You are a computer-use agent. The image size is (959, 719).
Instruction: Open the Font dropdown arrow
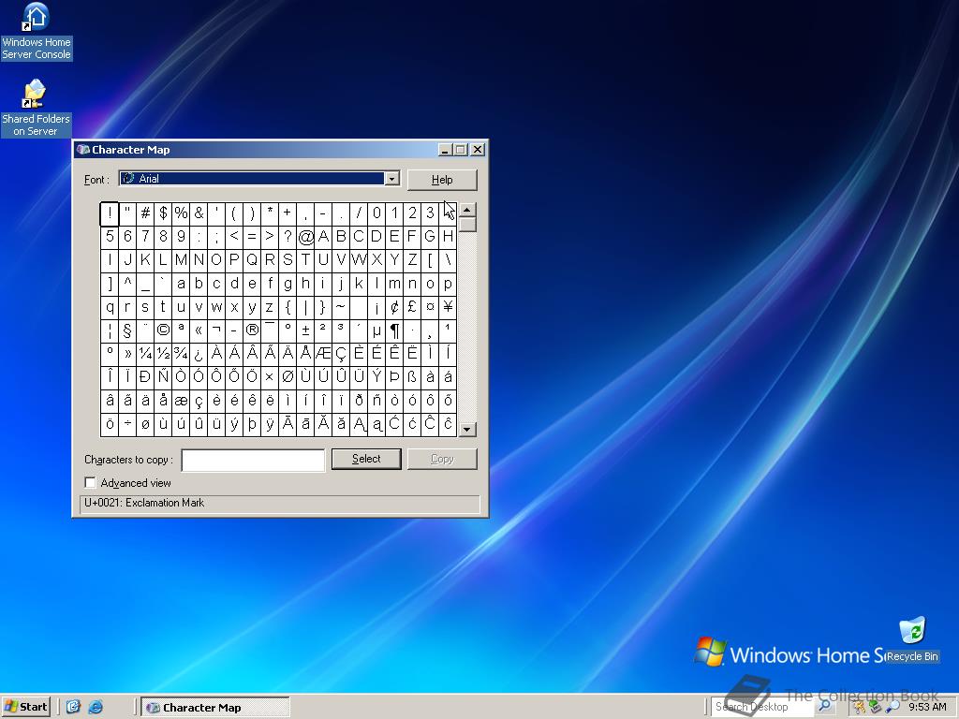click(392, 179)
